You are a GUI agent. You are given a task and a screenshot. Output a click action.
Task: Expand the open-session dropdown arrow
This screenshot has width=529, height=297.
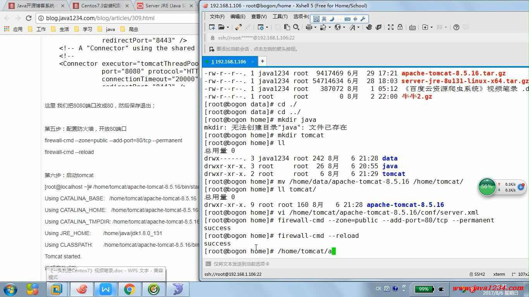click(227, 27)
